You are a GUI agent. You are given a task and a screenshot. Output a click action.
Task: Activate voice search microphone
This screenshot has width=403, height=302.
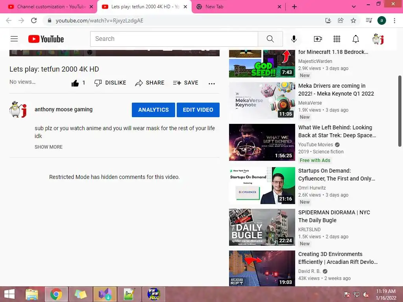coord(294,39)
